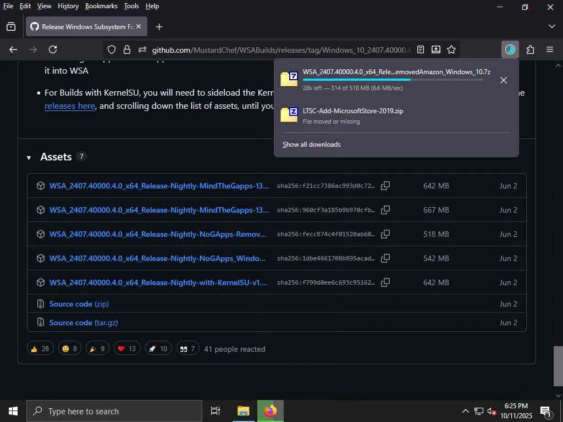This screenshot has width=563, height=422.
Task: Bookmark this page with the star icon
Action: pyautogui.click(x=451, y=49)
